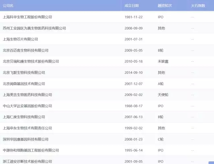Click IPO in the 中山大学达安基因 row

tap(160, 106)
